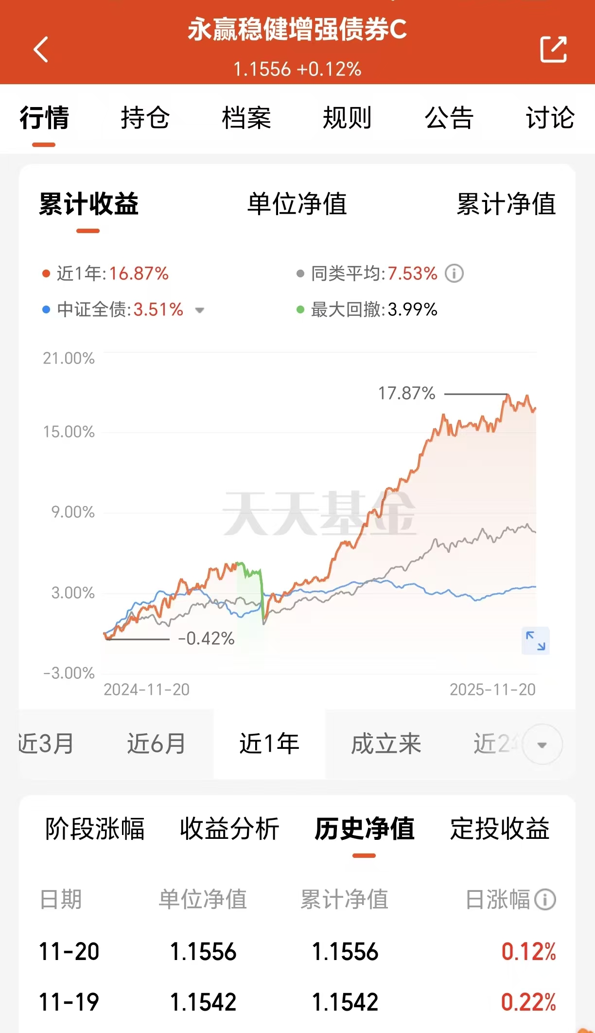Open 收益分析 section

[x=229, y=829]
